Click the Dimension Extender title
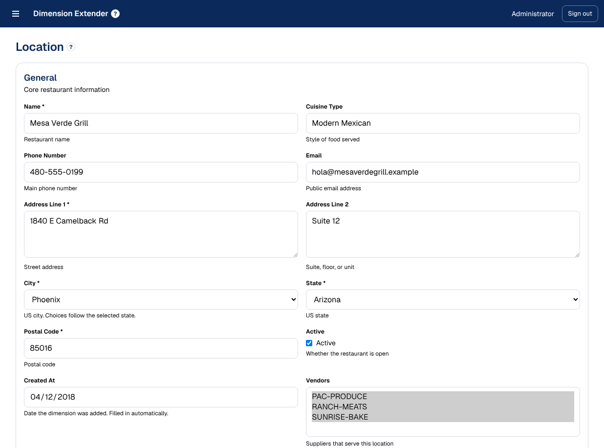604x448 pixels. click(x=70, y=14)
